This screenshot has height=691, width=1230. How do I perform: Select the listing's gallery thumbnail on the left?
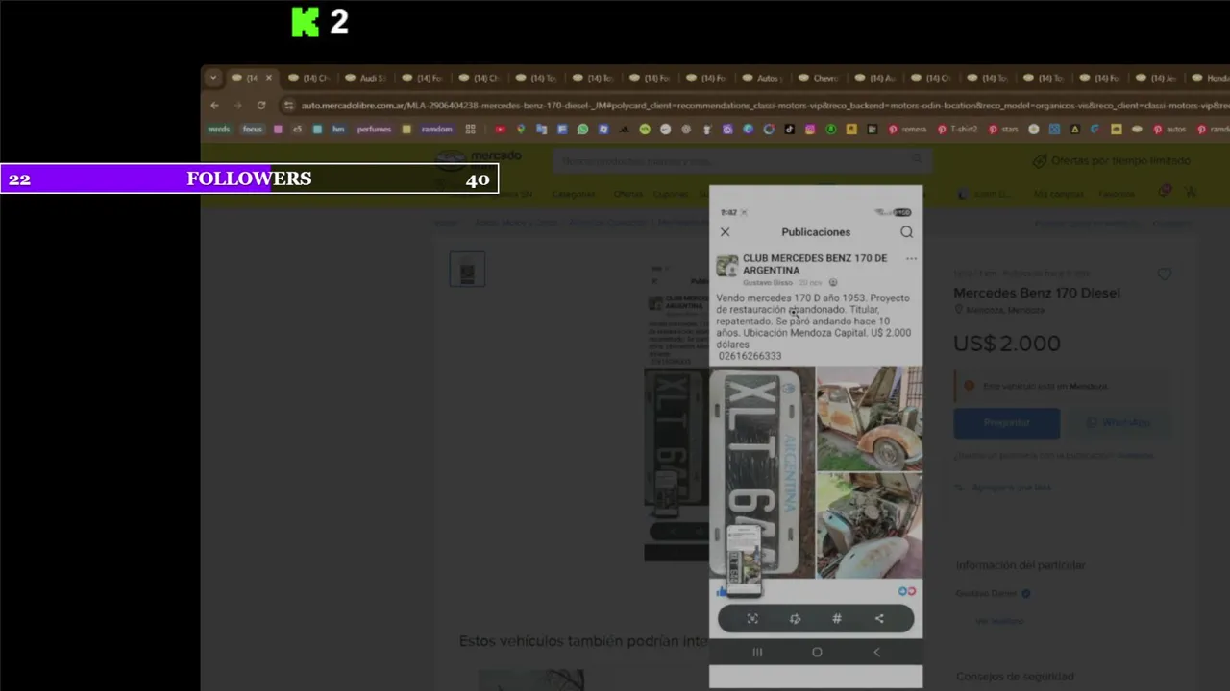[x=467, y=270]
